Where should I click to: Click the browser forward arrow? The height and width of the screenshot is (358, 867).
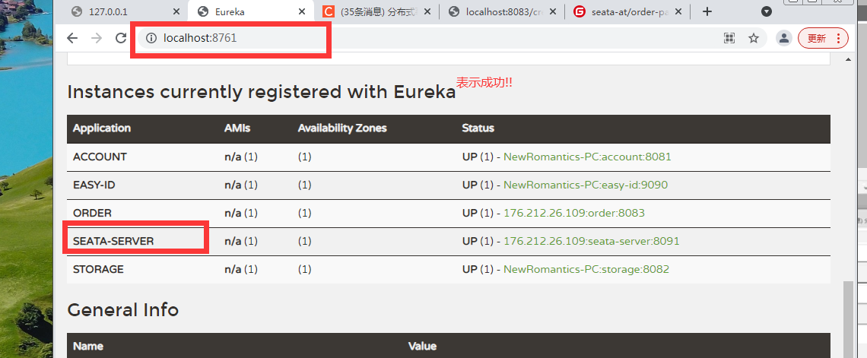point(97,38)
